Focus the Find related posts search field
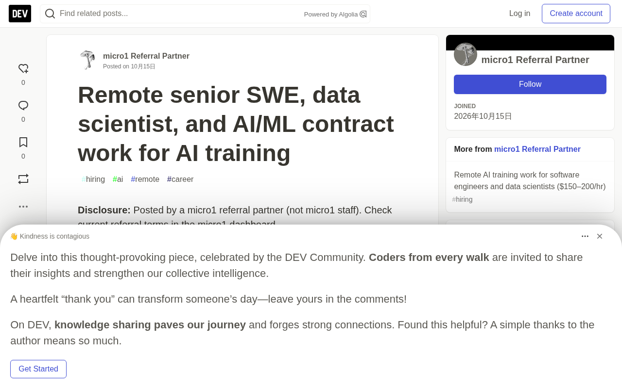Image resolution: width=622 pixels, height=388 pixels. [180, 14]
